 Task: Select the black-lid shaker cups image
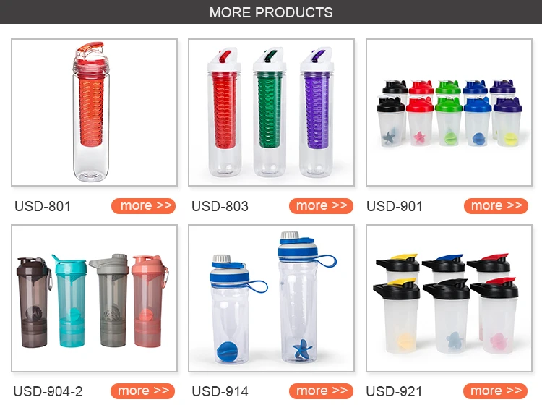[x=449, y=298]
